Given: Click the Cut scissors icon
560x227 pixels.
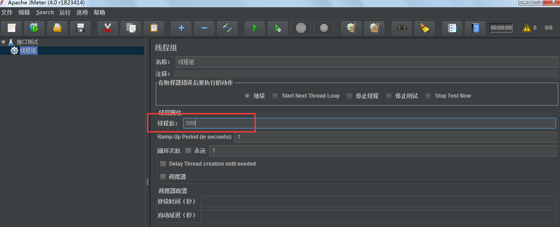Looking at the screenshot, I should (x=108, y=28).
